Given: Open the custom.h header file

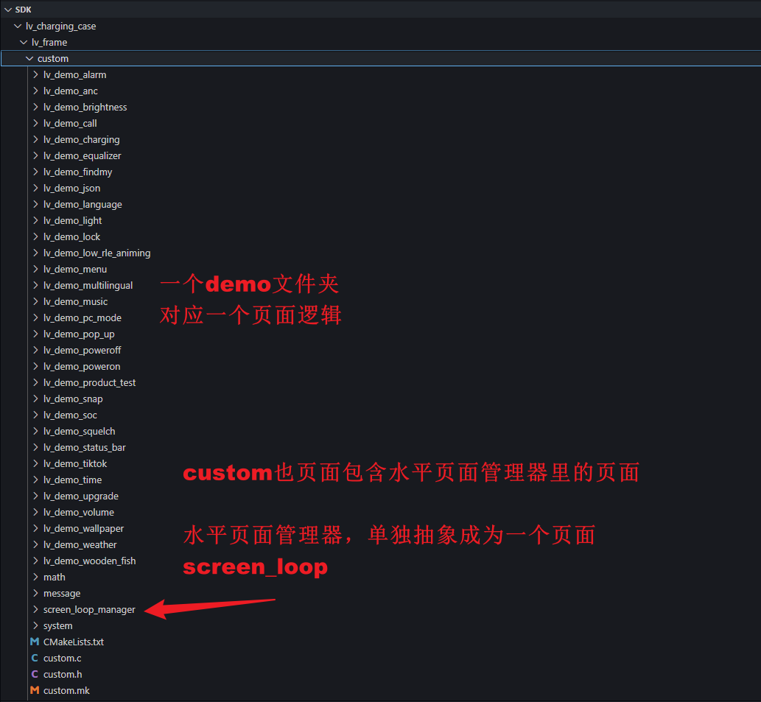Looking at the screenshot, I should coord(63,674).
